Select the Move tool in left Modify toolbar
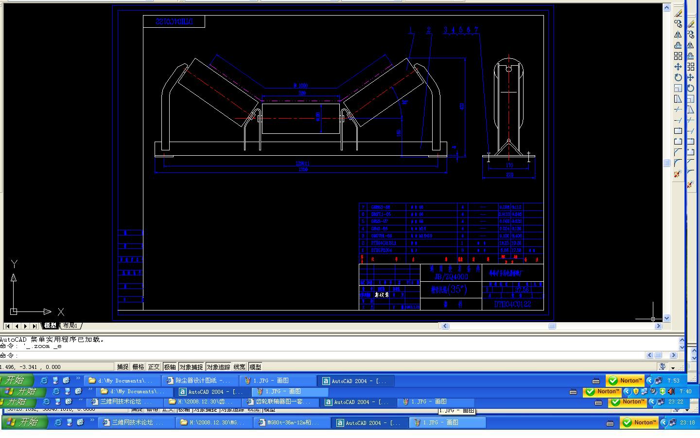The height and width of the screenshot is (438, 700). 678,67
